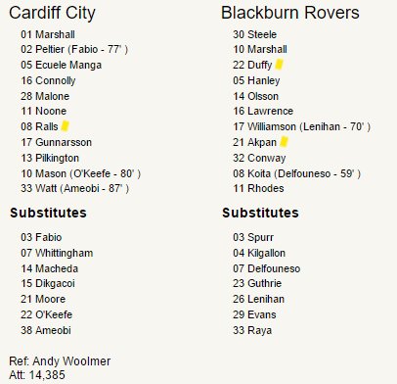Click the yellow card icon next to Duffy
This screenshot has height=384, width=397.
pyautogui.click(x=279, y=65)
